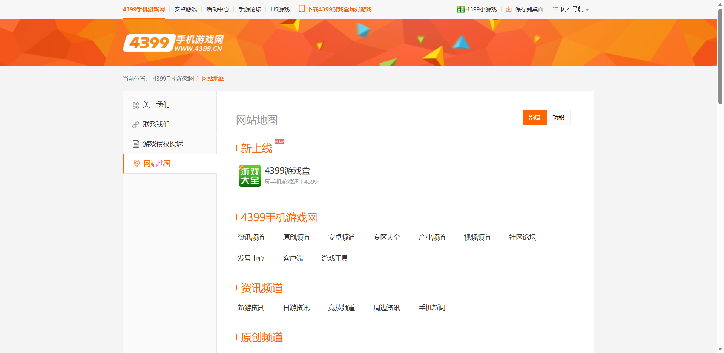This screenshot has width=724, height=353.
Task: Open 活动中心 in top navigation
Action: tap(218, 9)
